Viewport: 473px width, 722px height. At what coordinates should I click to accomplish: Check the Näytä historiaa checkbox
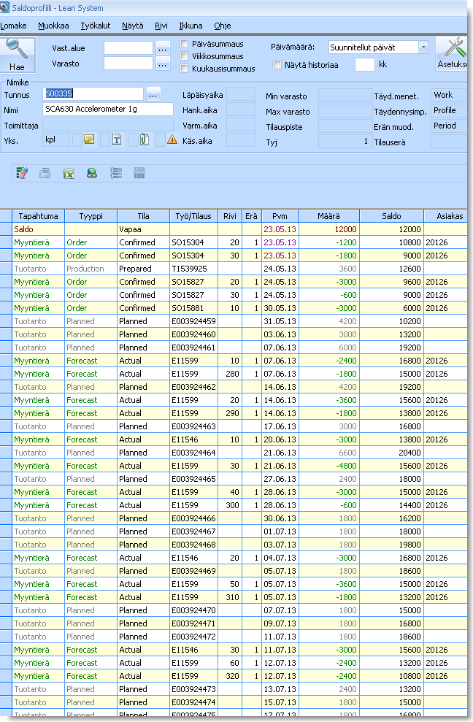click(277, 65)
